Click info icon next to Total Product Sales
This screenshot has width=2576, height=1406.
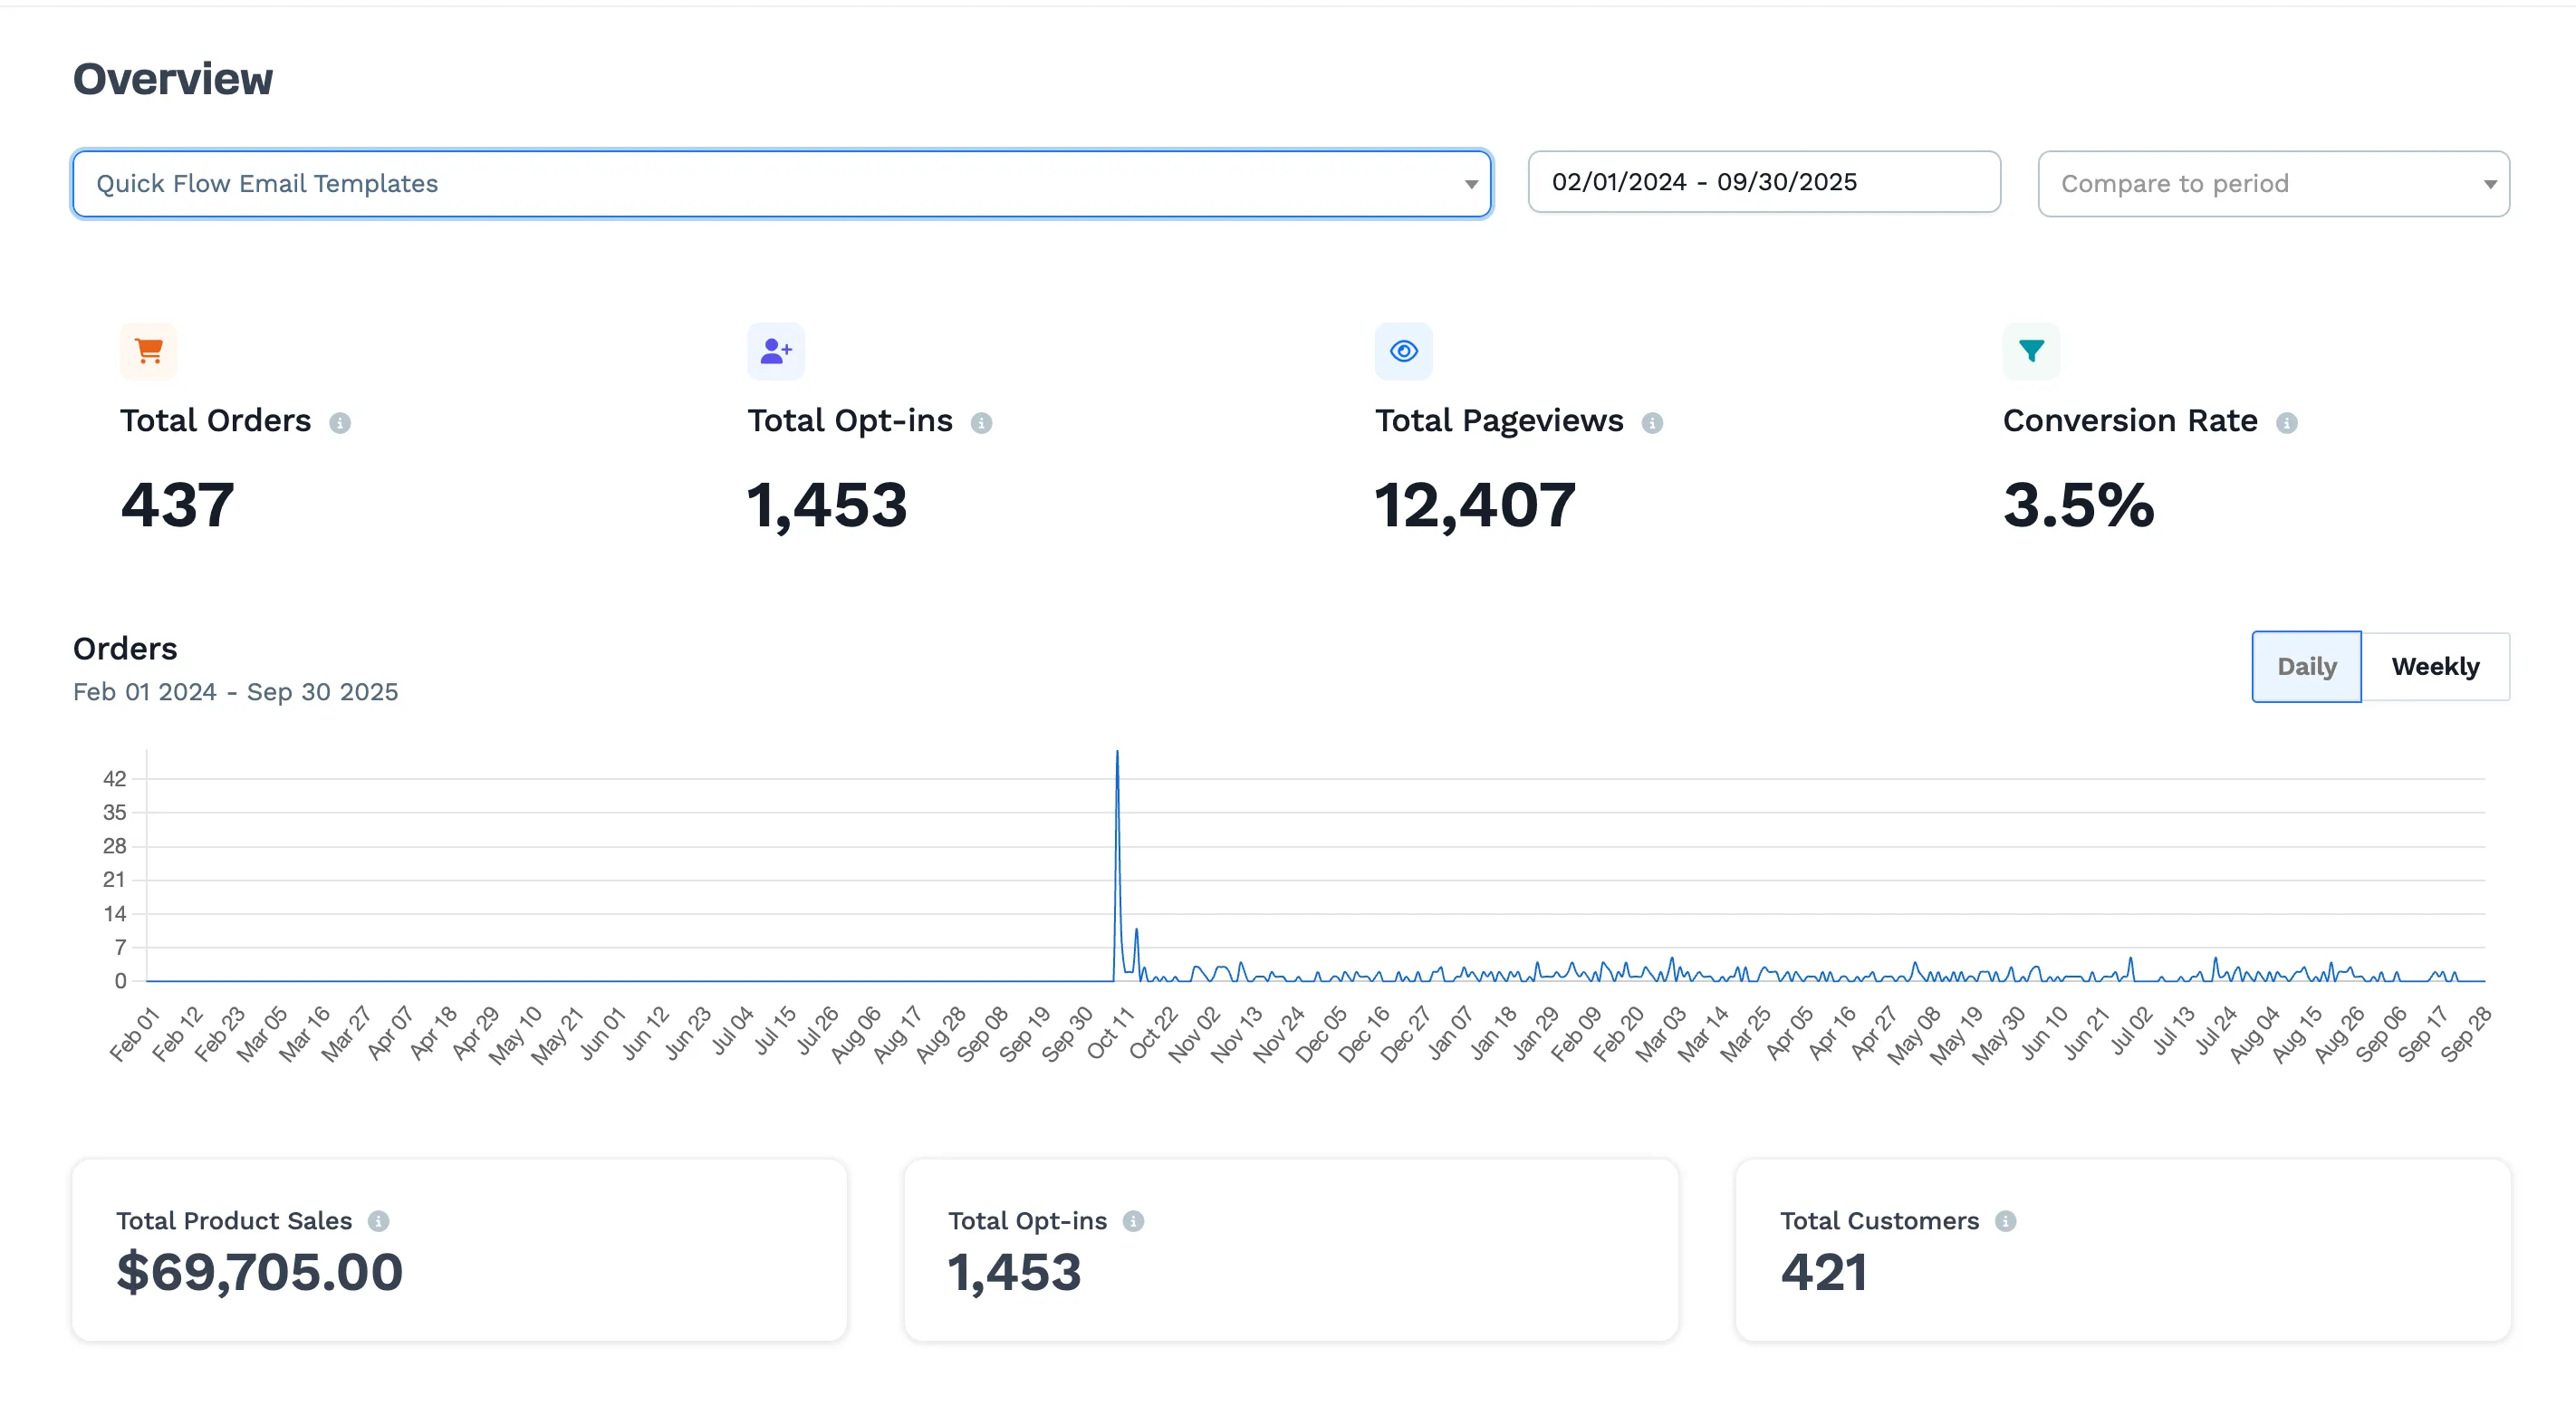378,1221
